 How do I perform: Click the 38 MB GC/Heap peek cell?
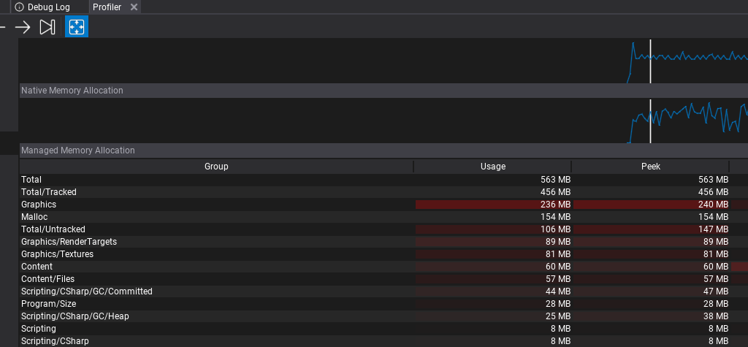(x=651, y=316)
